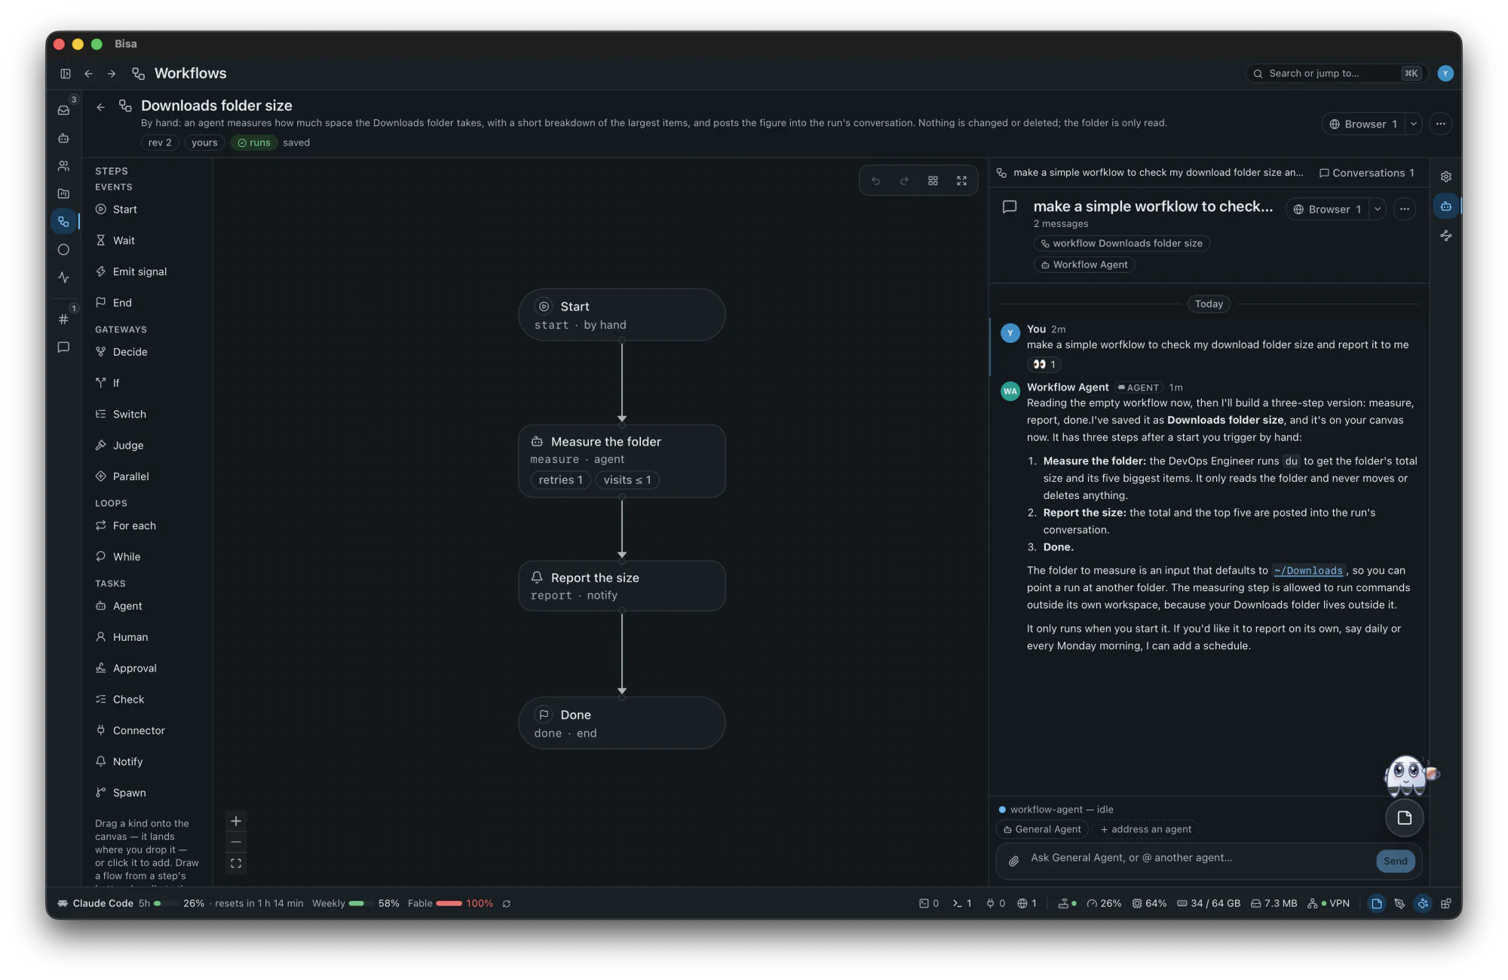Open the circle icon in left sidebar
The height and width of the screenshot is (980, 1508).
tap(64, 250)
